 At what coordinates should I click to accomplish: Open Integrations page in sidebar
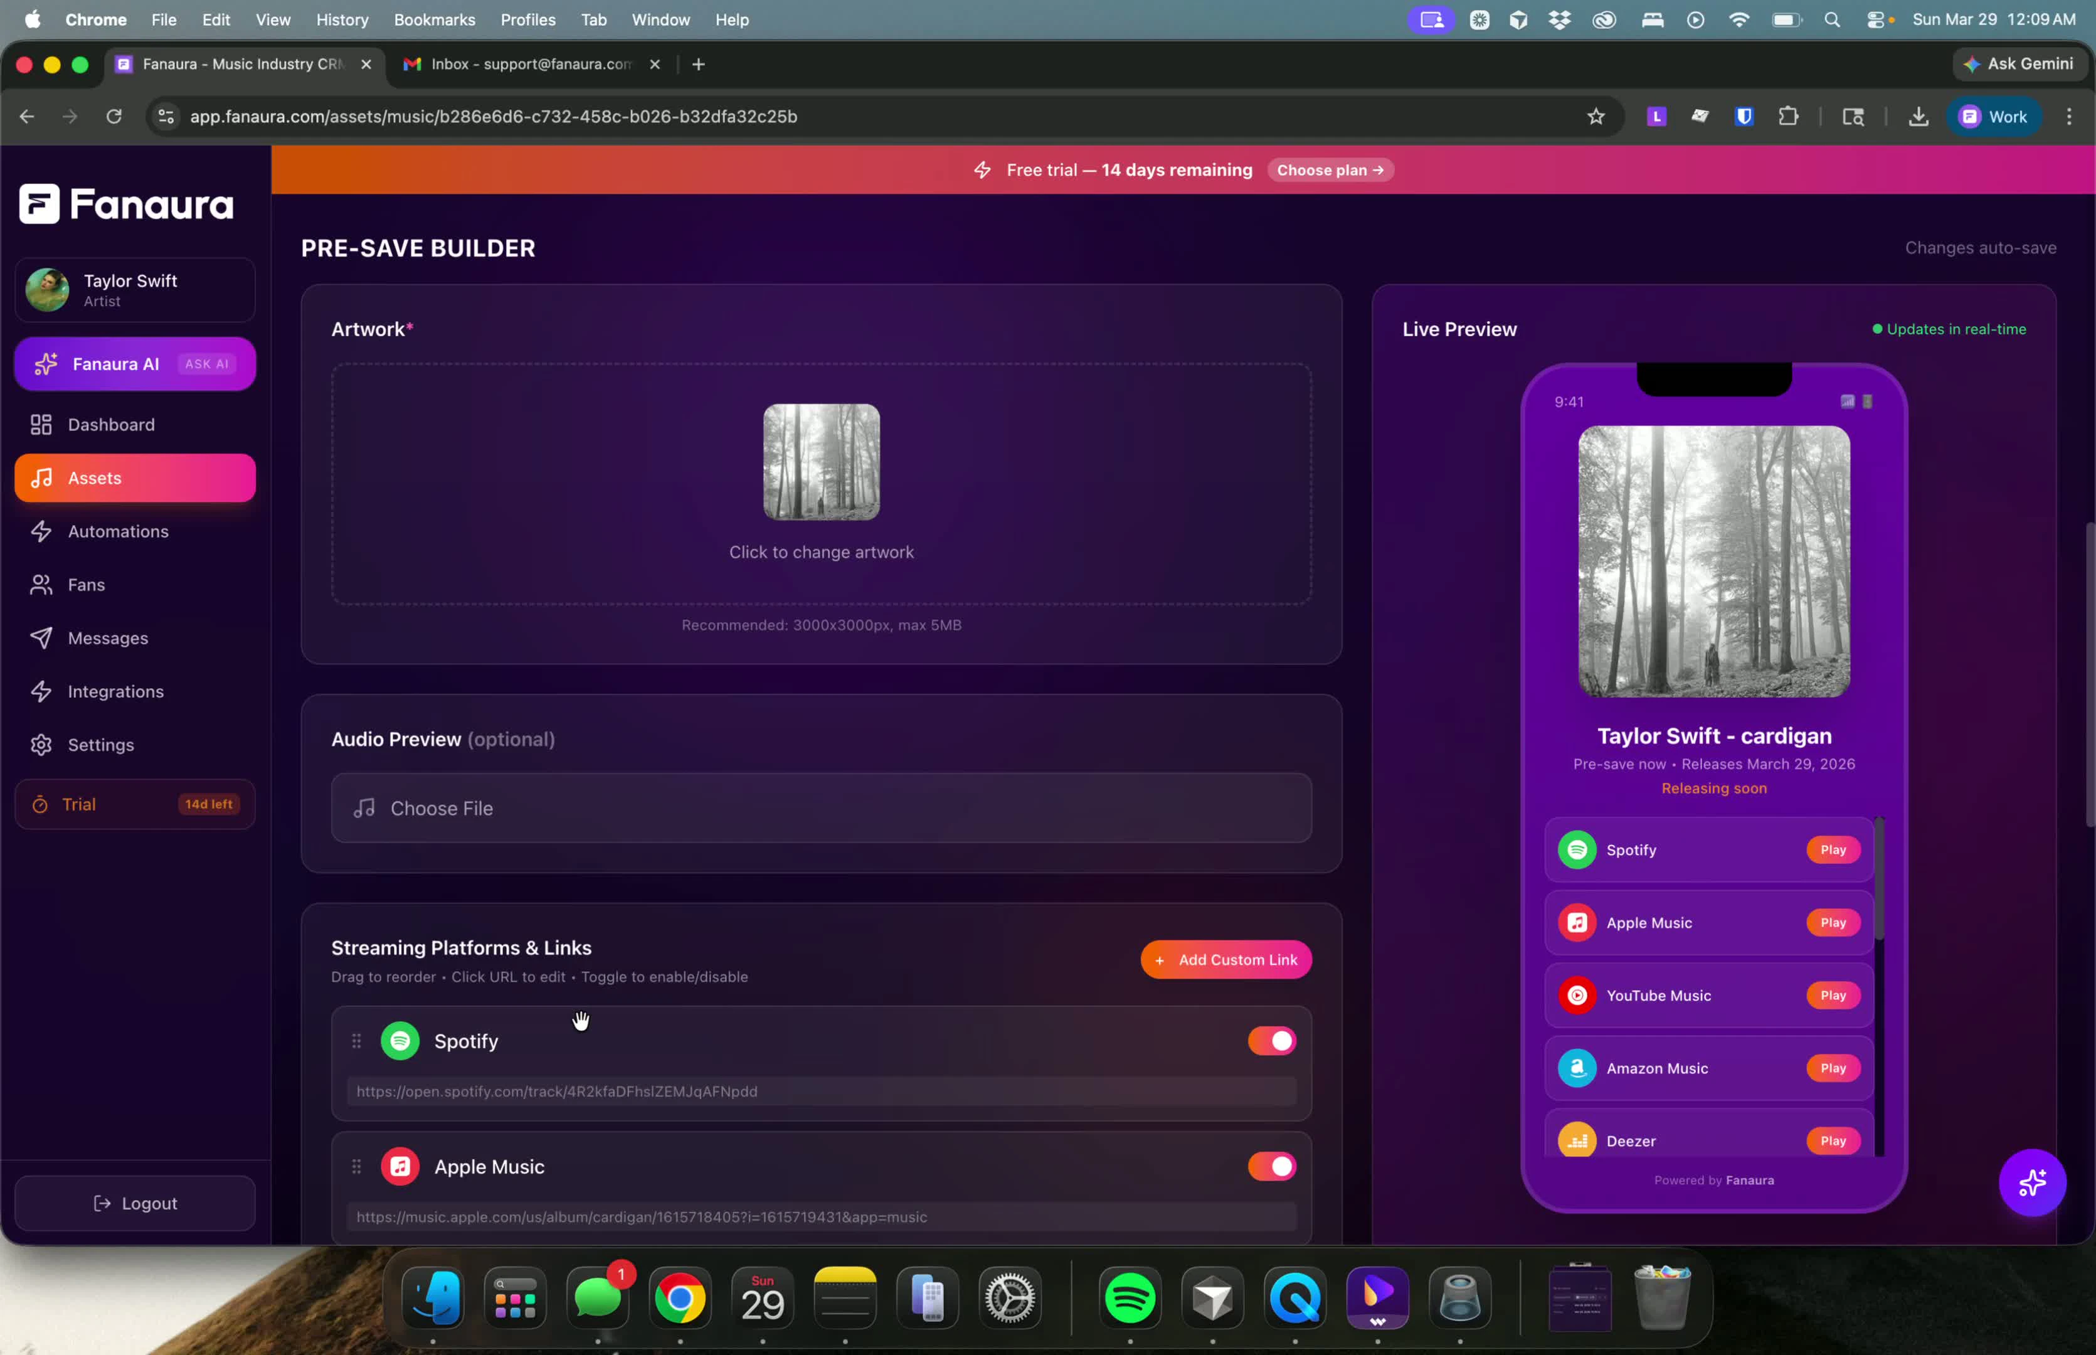135,691
